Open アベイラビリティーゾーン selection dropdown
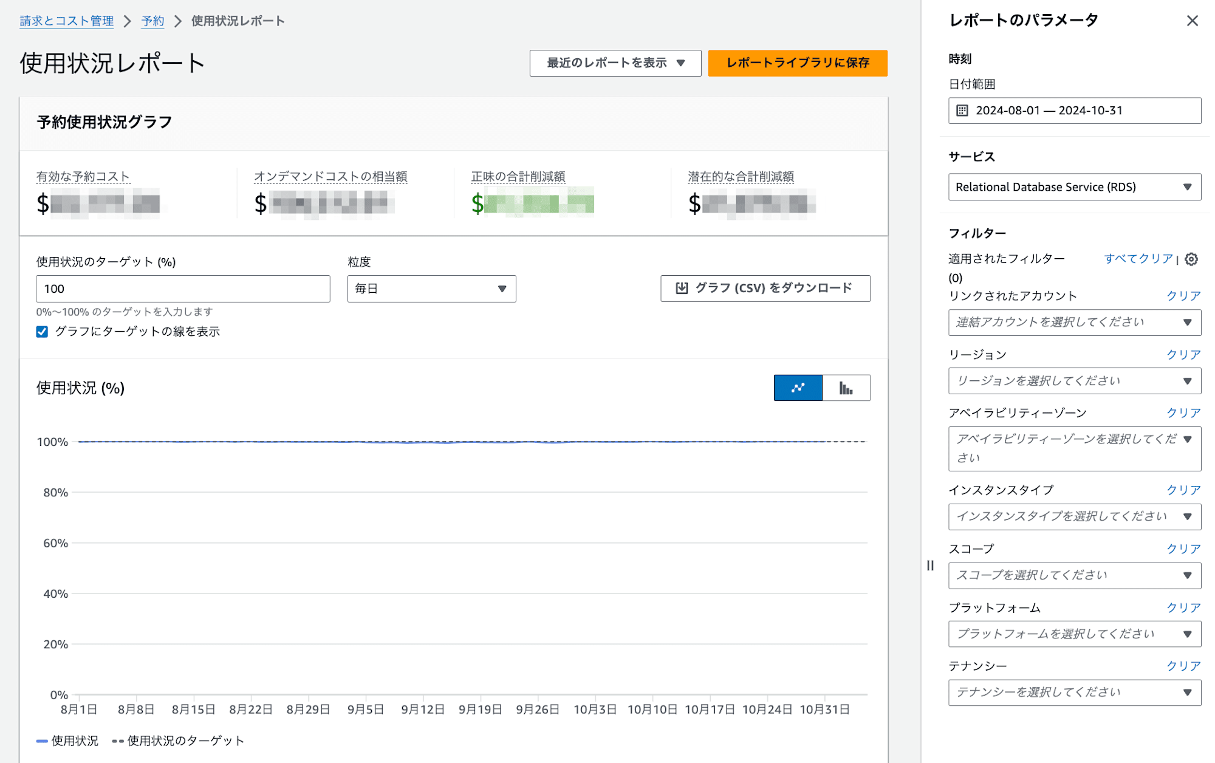Image resolution: width=1215 pixels, height=763 pixels. tap(1074, 448)
